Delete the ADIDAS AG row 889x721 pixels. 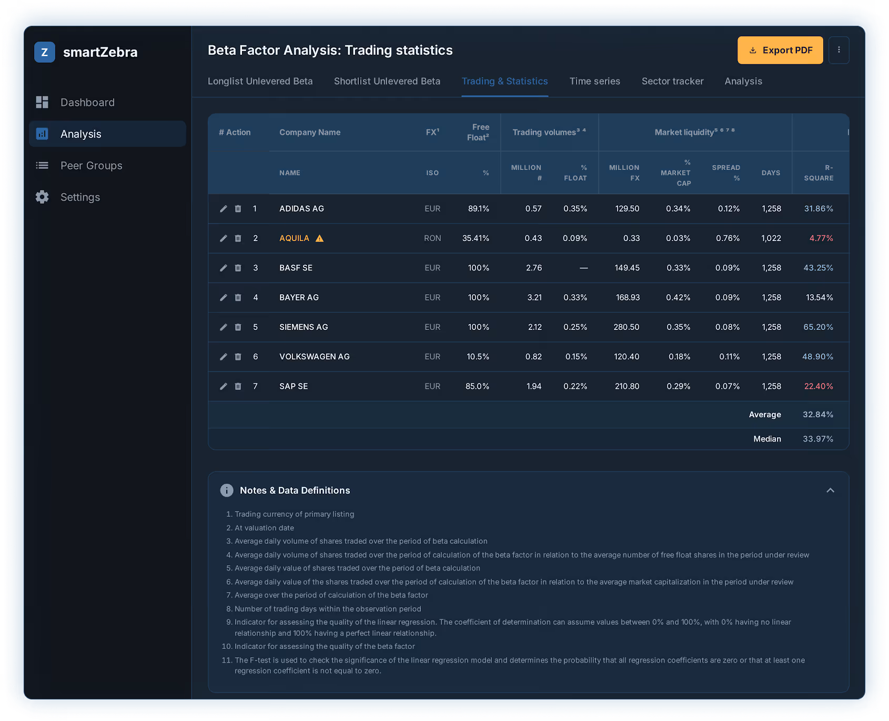click(x=238, y=209)
